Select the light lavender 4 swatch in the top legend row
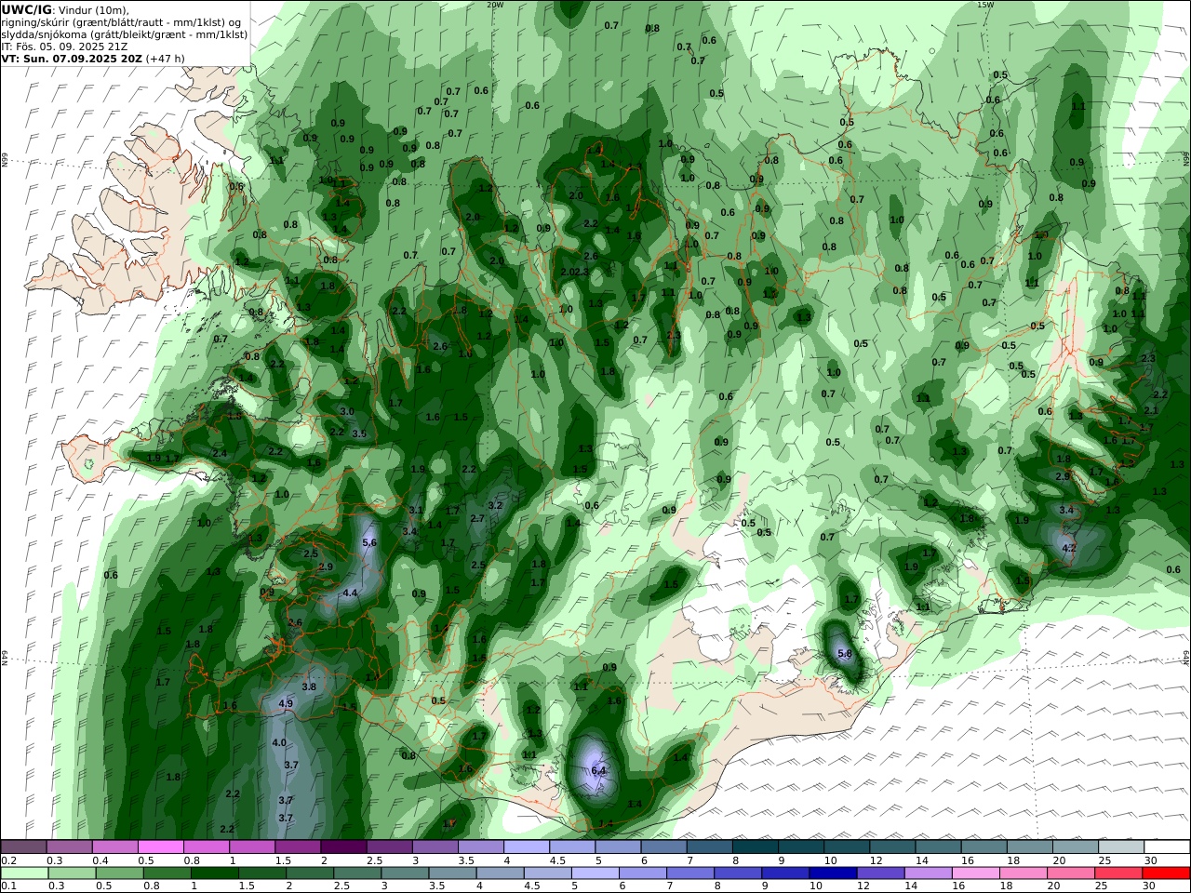Viewport: 1191px width, 893px height. click(x=526, y=846)
